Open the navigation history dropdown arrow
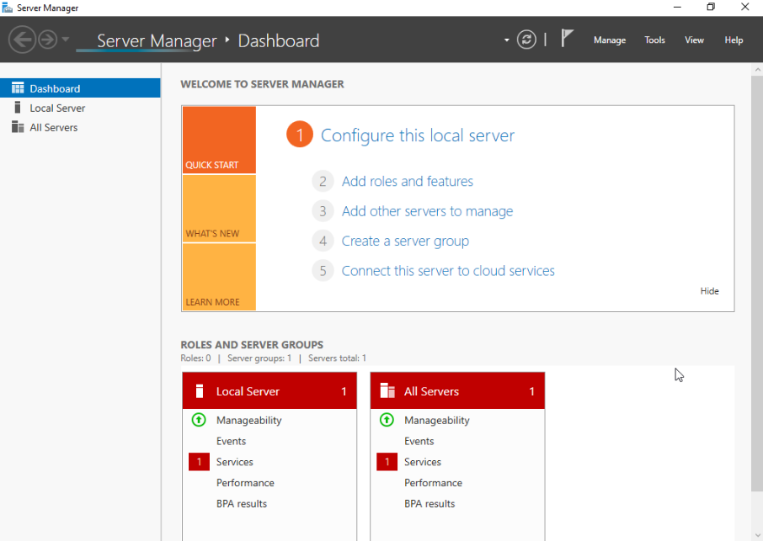Image resolution: width=763 pixels, height=541 pixels. tap(65, 40)
